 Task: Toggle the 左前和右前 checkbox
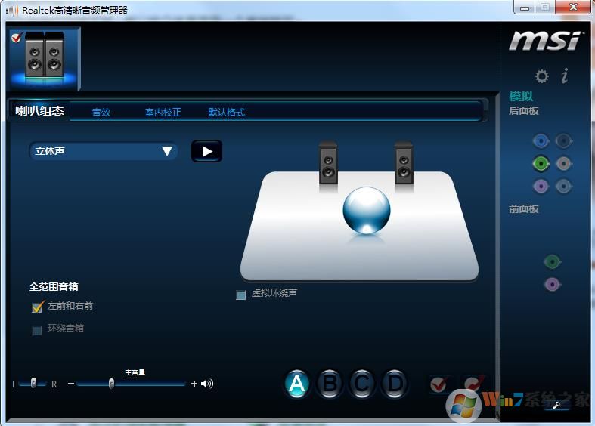point(37,307)
